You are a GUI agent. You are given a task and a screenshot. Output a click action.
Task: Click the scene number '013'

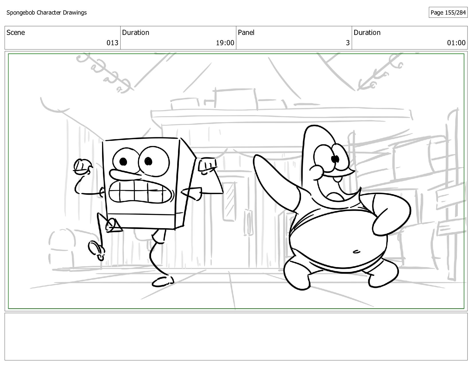point(112,43)
